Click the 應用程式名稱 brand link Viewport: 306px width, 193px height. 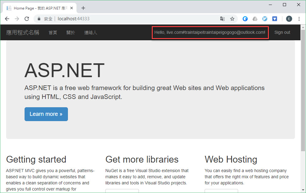coord(23,32)
